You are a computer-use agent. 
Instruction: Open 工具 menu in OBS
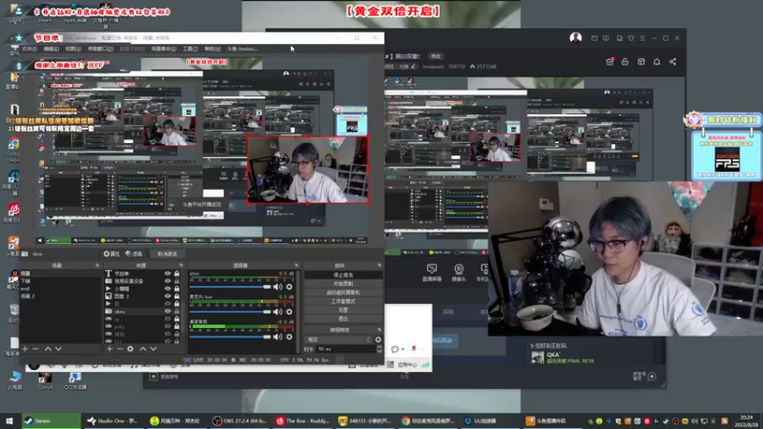tap(190, 50)
